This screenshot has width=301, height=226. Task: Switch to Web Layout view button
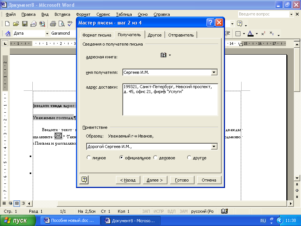11,203
